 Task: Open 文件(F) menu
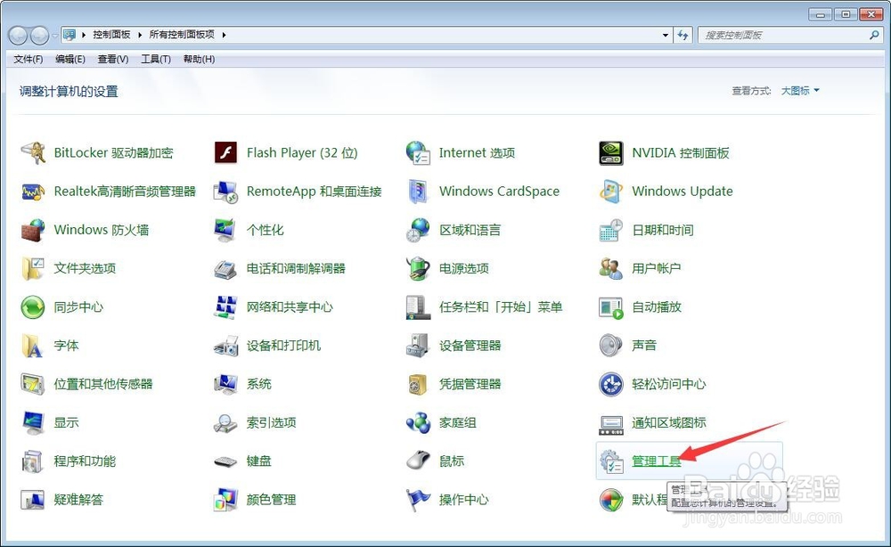click(29, 59)
